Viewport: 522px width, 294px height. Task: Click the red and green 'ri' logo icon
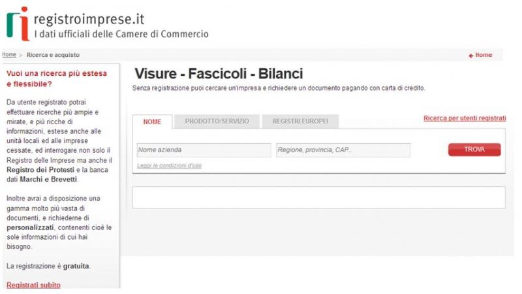[18, 24]
